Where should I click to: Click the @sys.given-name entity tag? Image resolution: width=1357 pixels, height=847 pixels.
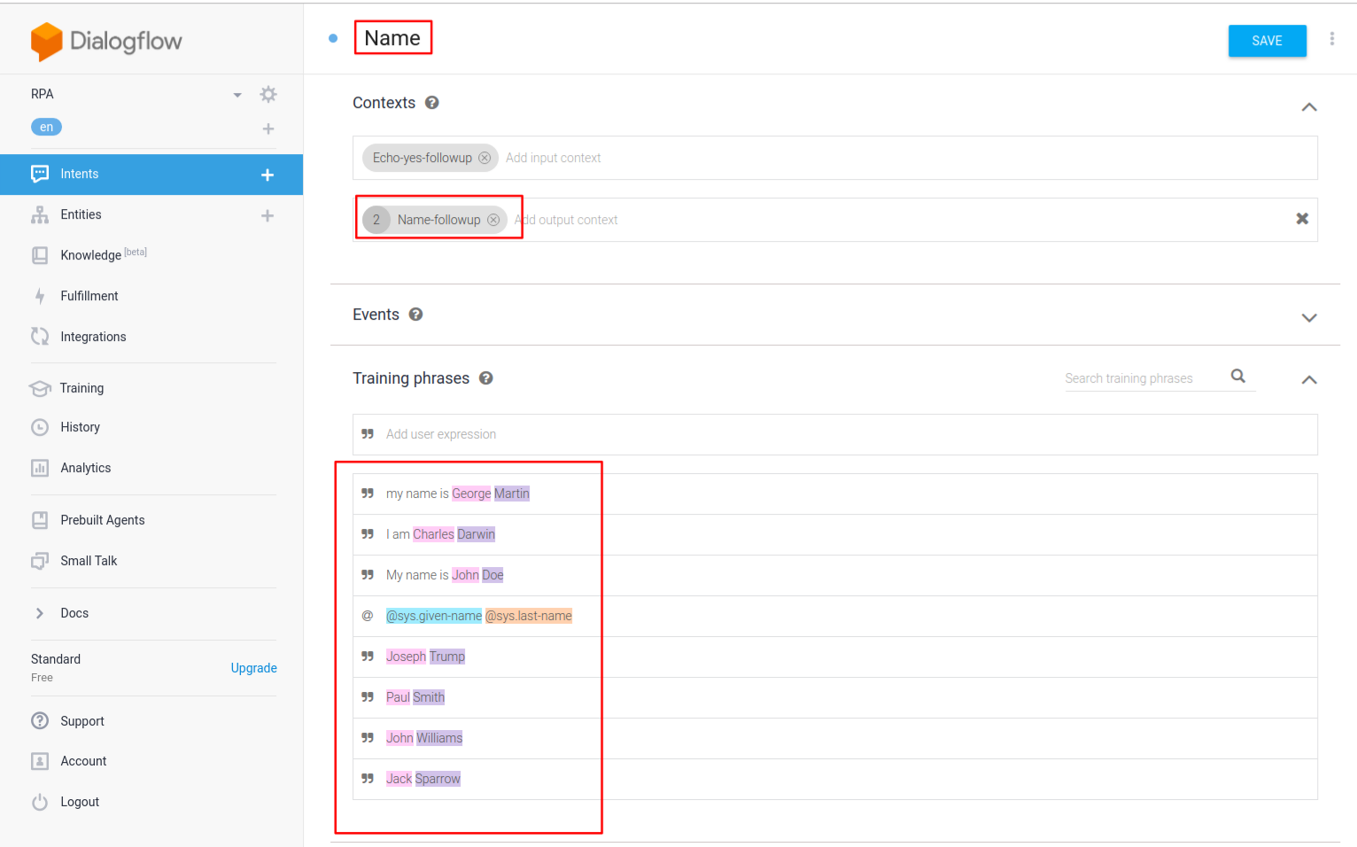coord(434,616)
